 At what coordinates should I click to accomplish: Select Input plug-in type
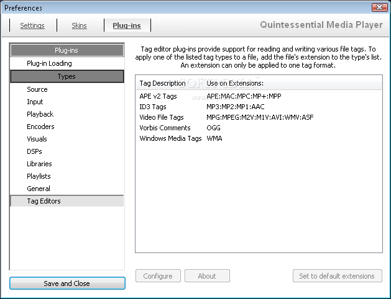coord(35,102)
